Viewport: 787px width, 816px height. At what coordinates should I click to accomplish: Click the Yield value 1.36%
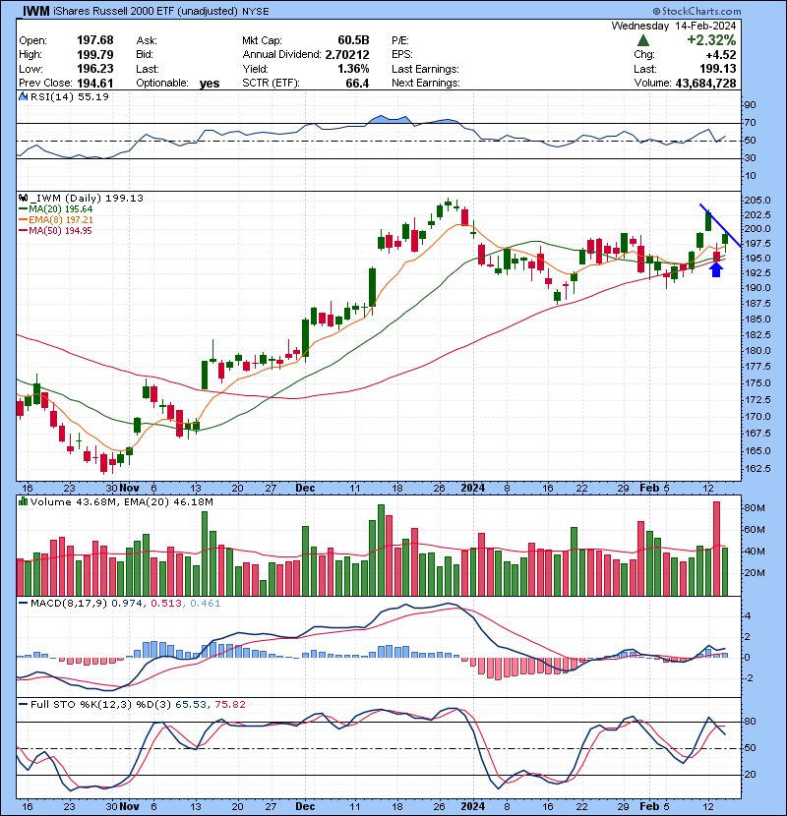353,69
